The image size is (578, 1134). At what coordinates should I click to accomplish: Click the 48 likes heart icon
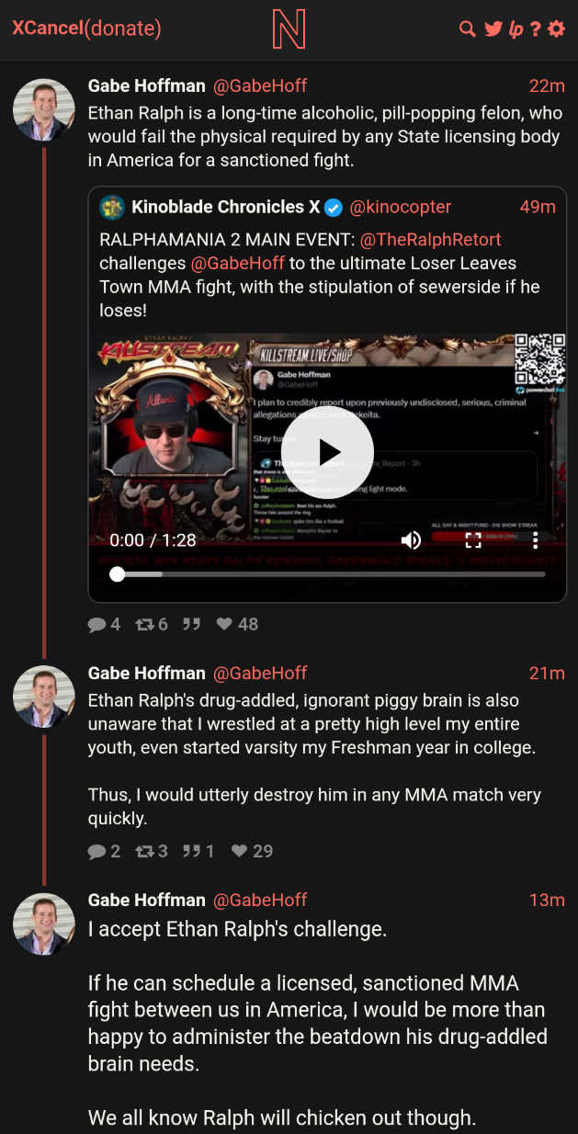coord(223,624)
